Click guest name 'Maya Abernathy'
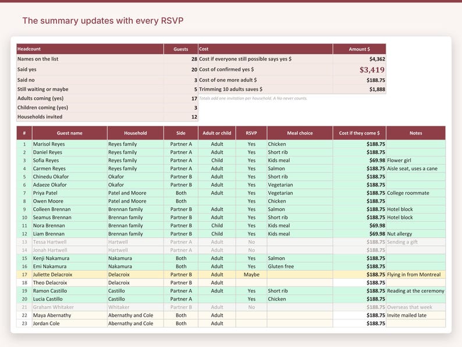 (x=52, y=315)
